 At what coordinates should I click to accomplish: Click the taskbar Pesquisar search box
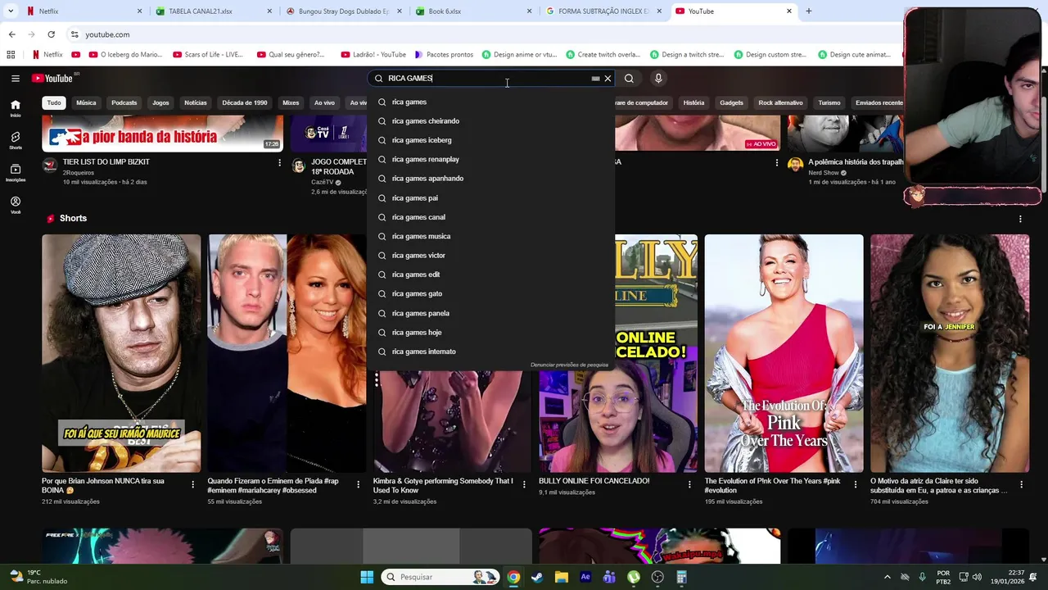click(442, 577)
